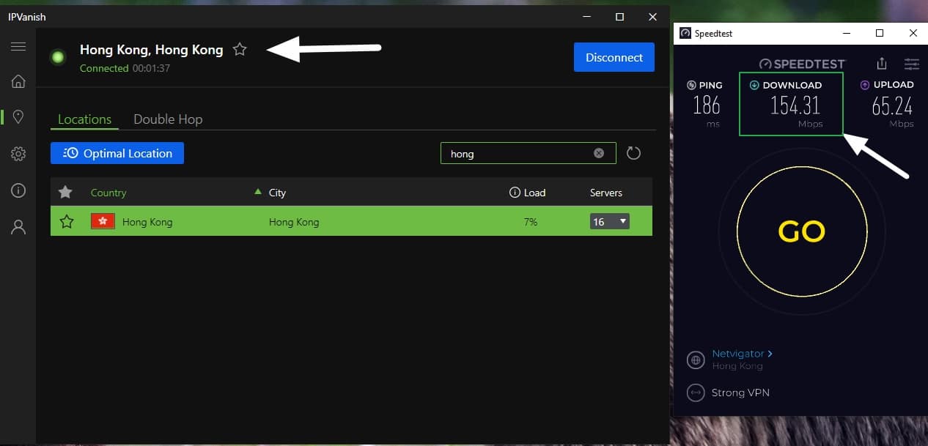Screen dimensions: 928x446
Task: Open IPVanish settings gear icon
Action: coord(18,154)
